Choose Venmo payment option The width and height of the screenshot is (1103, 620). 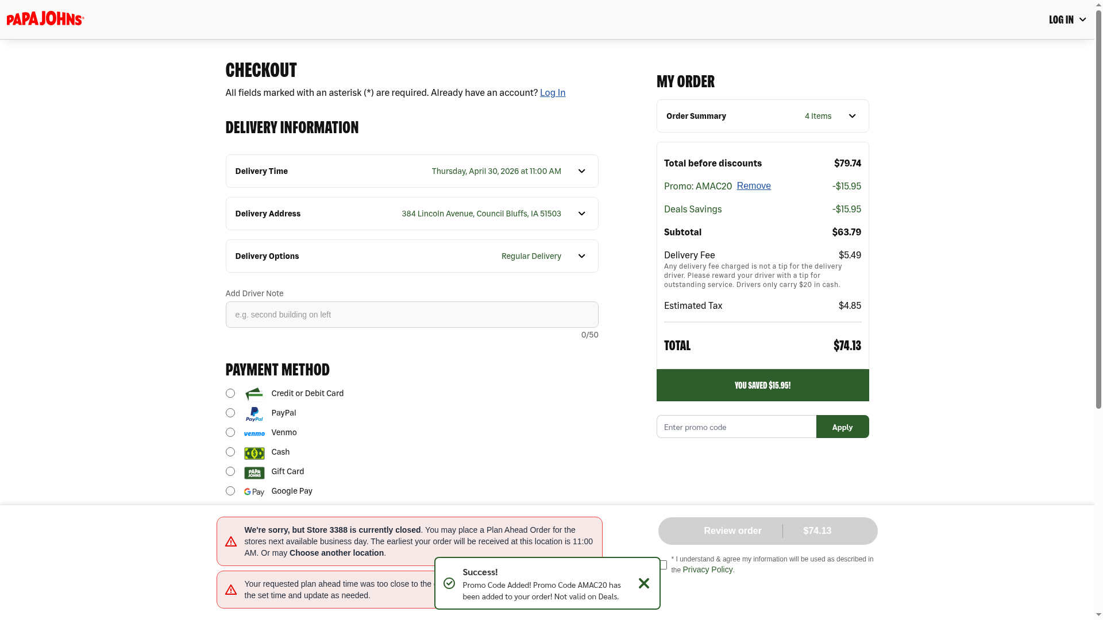(x=230, y=432)
